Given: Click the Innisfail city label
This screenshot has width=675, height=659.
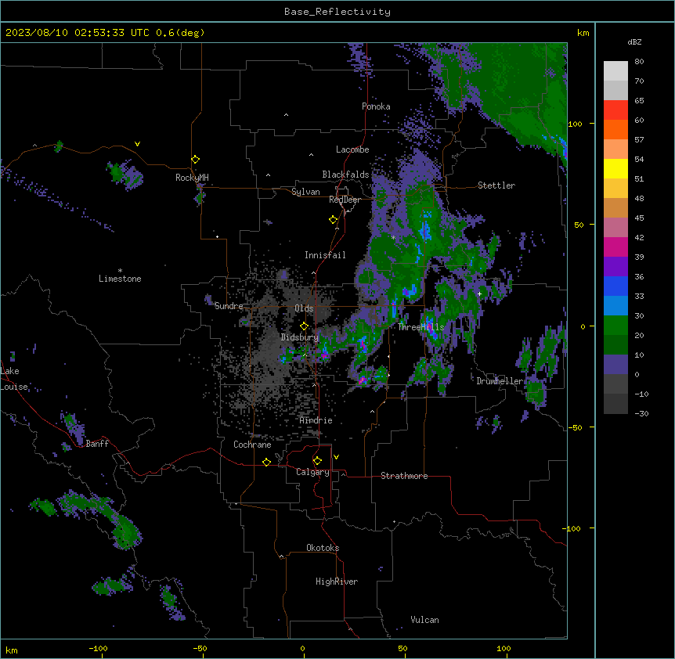Looking at the screenshot, I should point(325,255).
